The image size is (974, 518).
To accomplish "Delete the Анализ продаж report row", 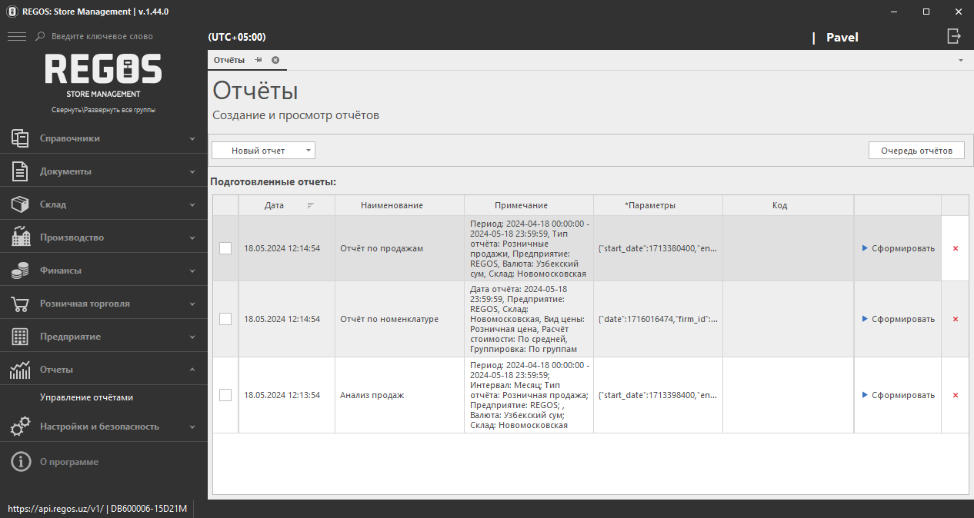I will coord(955,395).
